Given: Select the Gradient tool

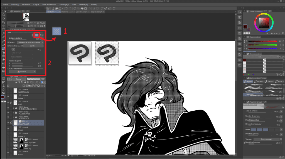Looking at the screenshot, I should (x=3, y=71).
